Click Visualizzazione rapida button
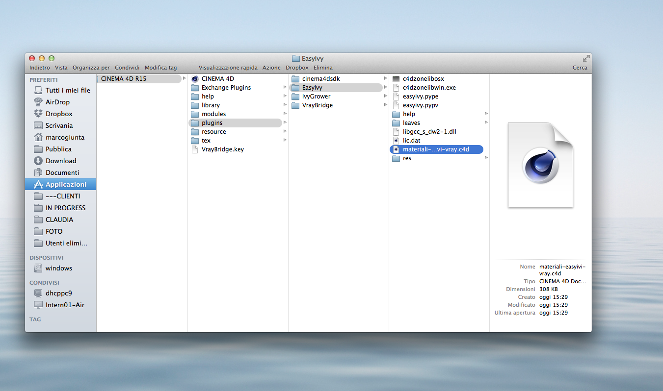 pos(228,68)
